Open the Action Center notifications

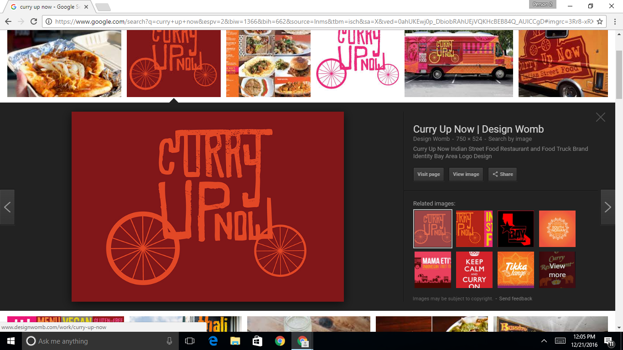[608, 341]
